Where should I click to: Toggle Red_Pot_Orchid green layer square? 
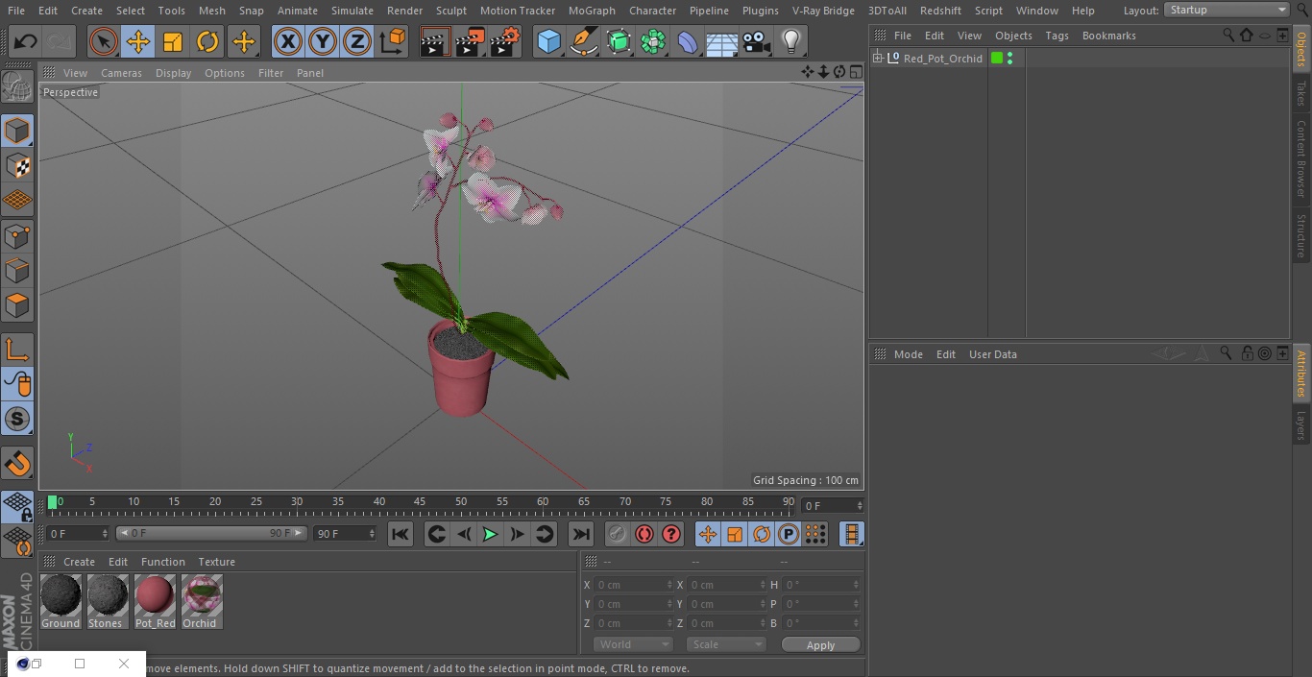pyautogui.click(x=997, y=59)
